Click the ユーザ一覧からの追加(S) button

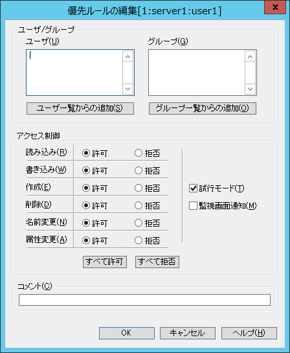tap(80, 109)
